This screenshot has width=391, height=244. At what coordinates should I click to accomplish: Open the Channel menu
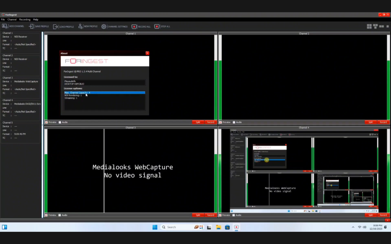[x=13, y=19]
